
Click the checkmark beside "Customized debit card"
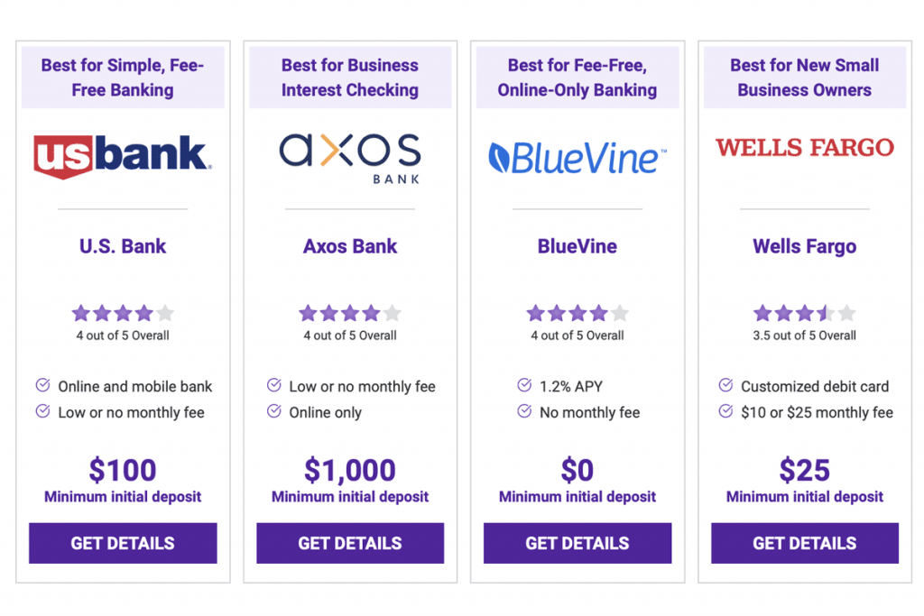pyautogui.click(x=725, y=386)
